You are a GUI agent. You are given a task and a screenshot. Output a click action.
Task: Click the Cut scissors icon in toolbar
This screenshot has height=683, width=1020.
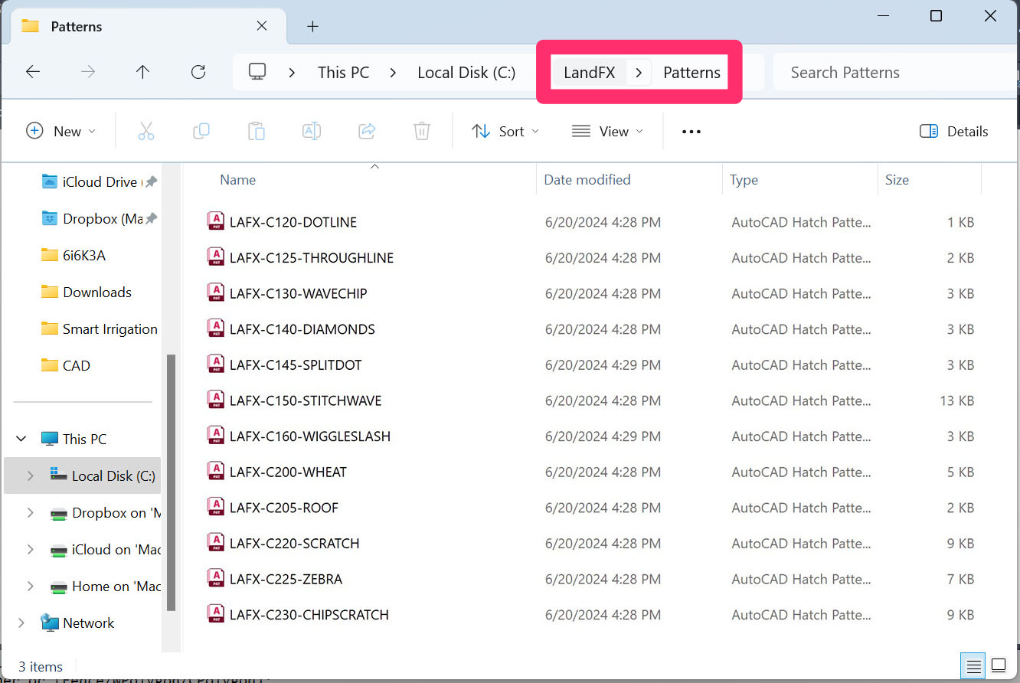point(146,131)
